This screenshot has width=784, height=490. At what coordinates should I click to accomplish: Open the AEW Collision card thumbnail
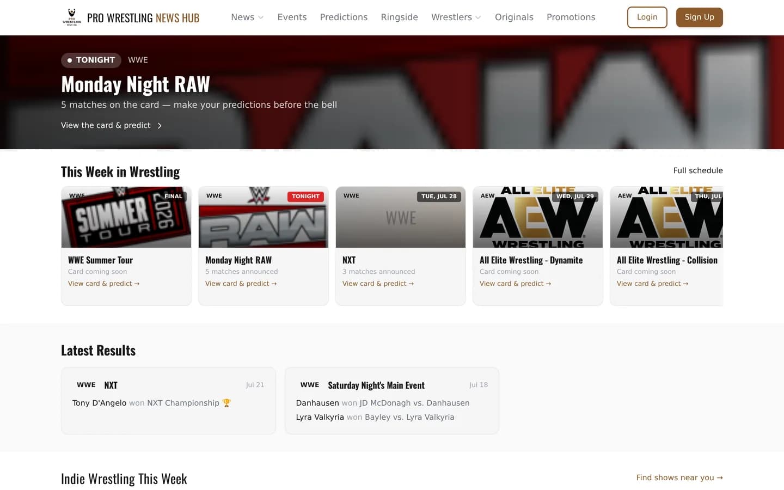point(666,217)
